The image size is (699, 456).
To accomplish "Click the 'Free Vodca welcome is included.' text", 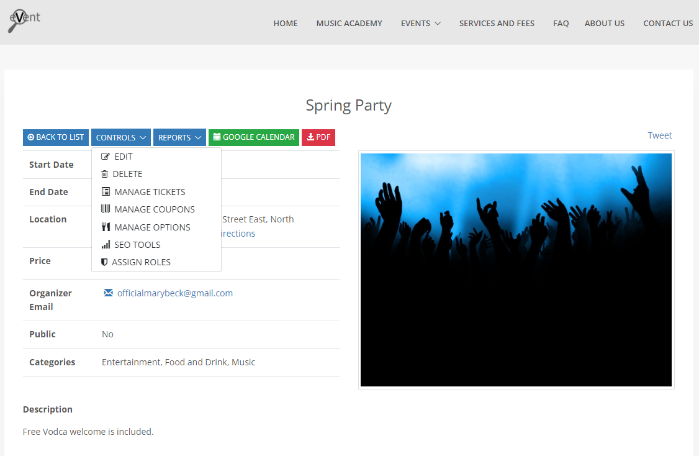I will click(x=88, y=431).
